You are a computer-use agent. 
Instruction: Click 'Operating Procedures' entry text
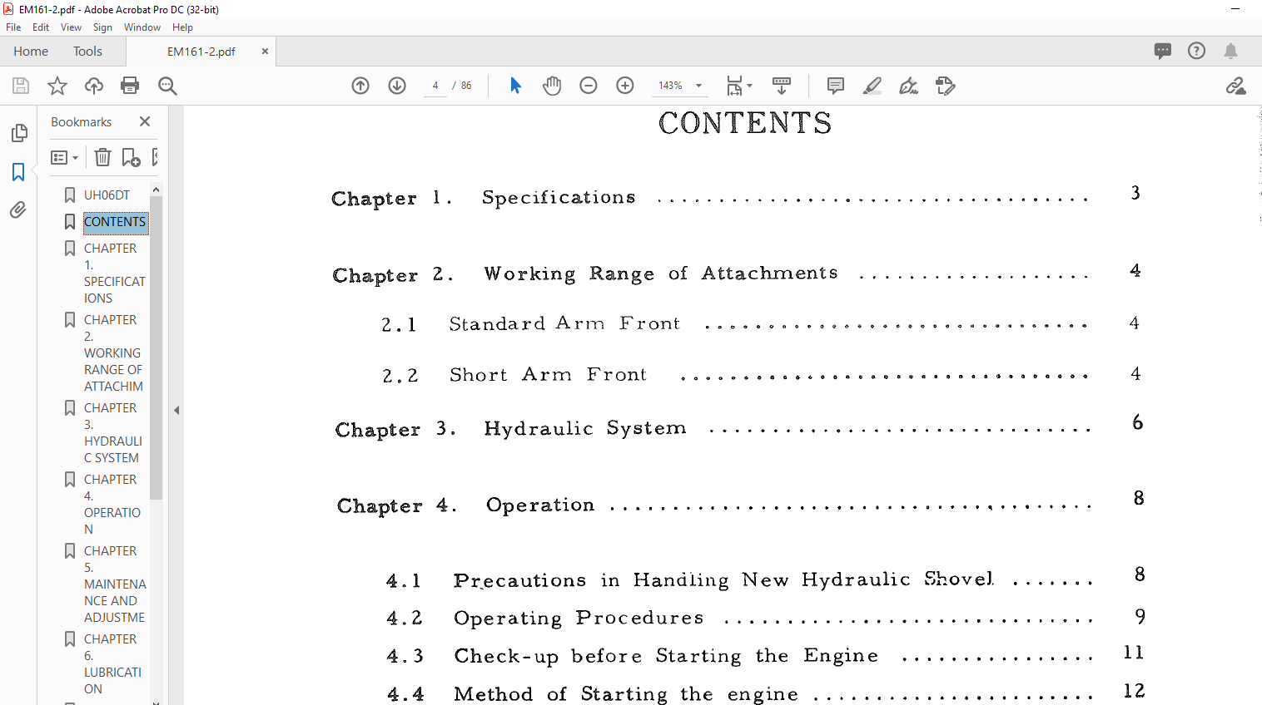click(579, 618)
